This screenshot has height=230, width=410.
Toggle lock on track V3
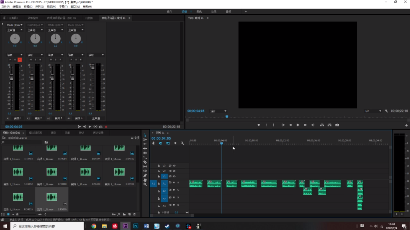158,165
